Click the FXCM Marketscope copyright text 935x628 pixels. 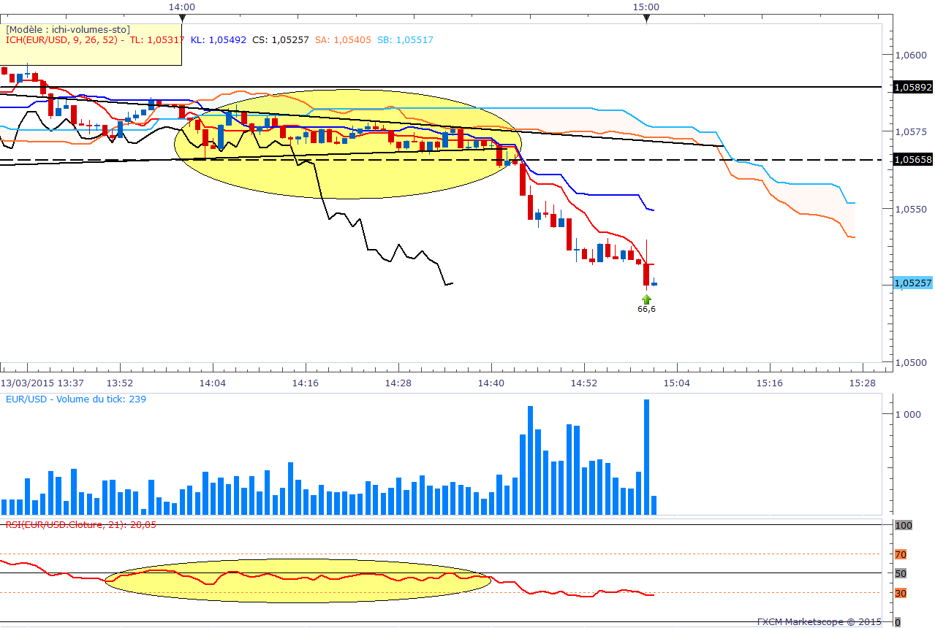819,622
